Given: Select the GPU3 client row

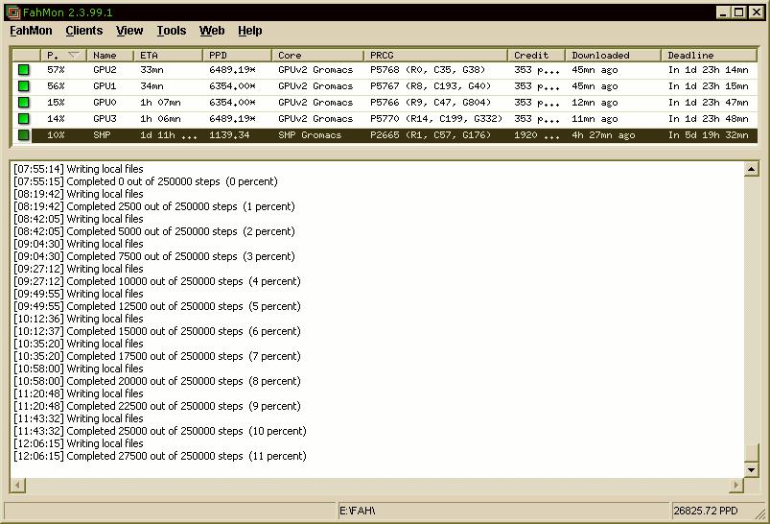Looking at the screenshot, I should 385,118.
